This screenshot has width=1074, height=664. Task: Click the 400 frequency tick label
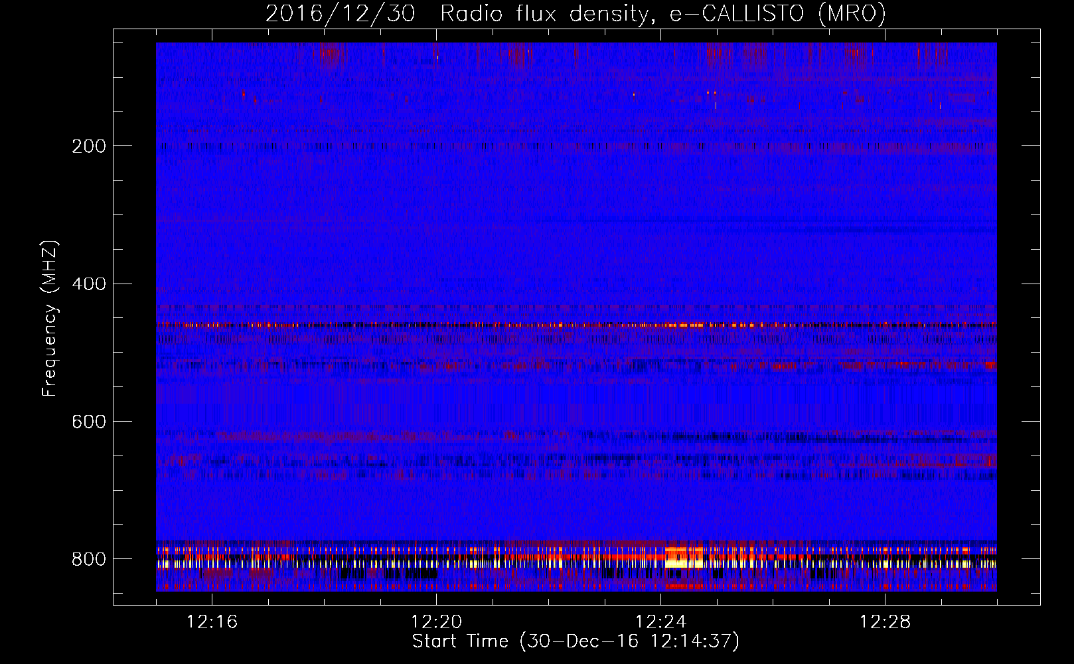click(x=89, y=284)
